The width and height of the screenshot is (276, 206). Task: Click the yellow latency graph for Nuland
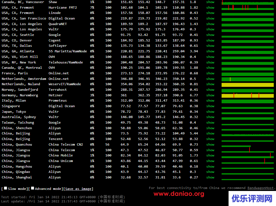pos(248,85)
